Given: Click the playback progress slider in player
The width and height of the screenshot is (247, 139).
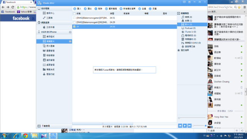Looking at the screenshot, I should point(192,118).
